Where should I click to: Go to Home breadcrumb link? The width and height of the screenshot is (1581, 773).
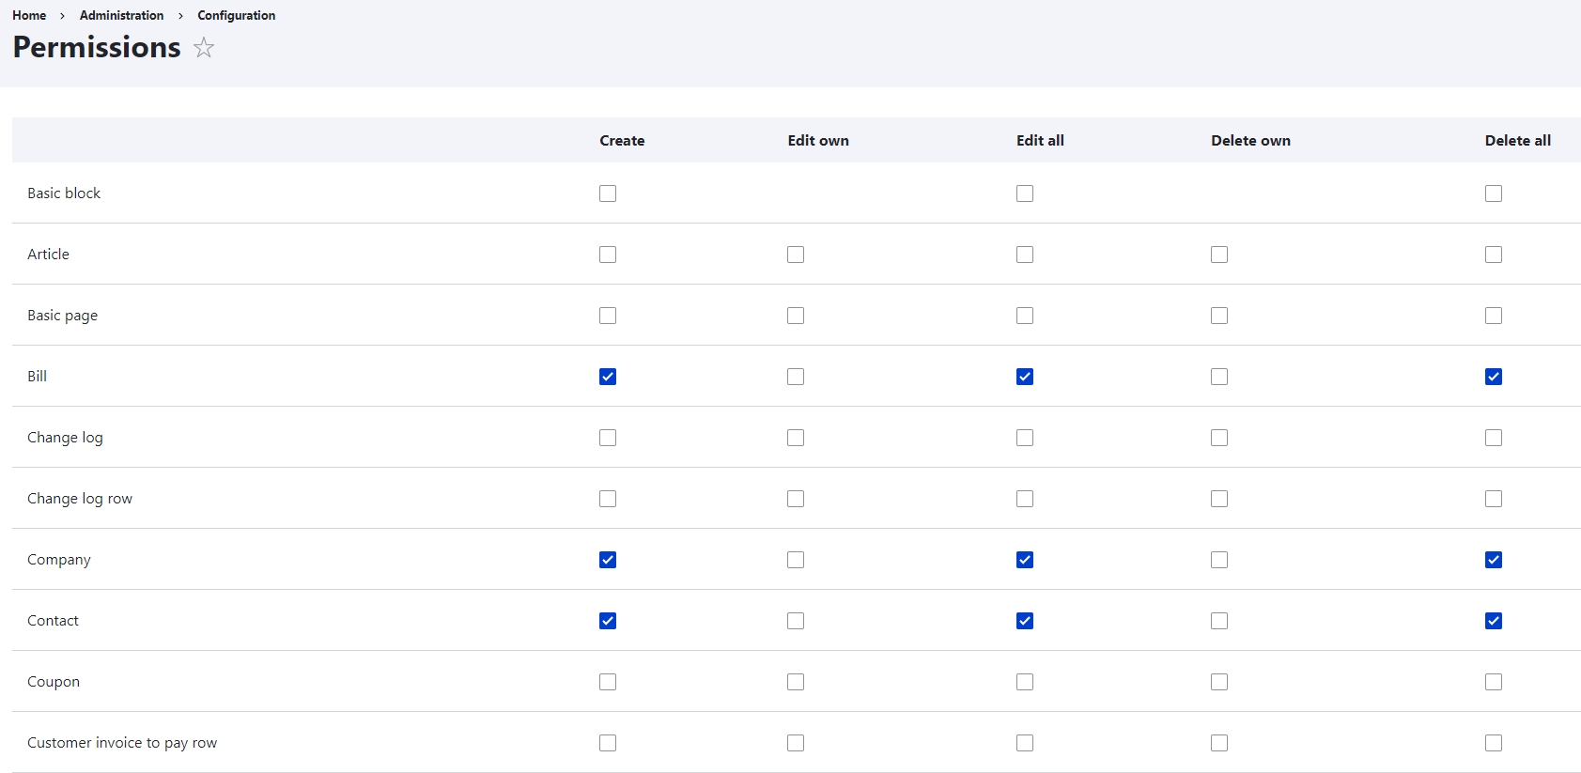29,15
